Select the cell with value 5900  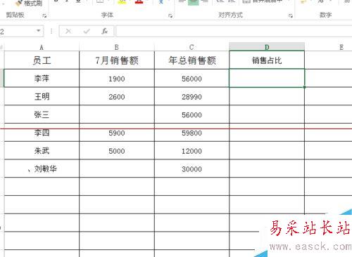tap(117, 133)
